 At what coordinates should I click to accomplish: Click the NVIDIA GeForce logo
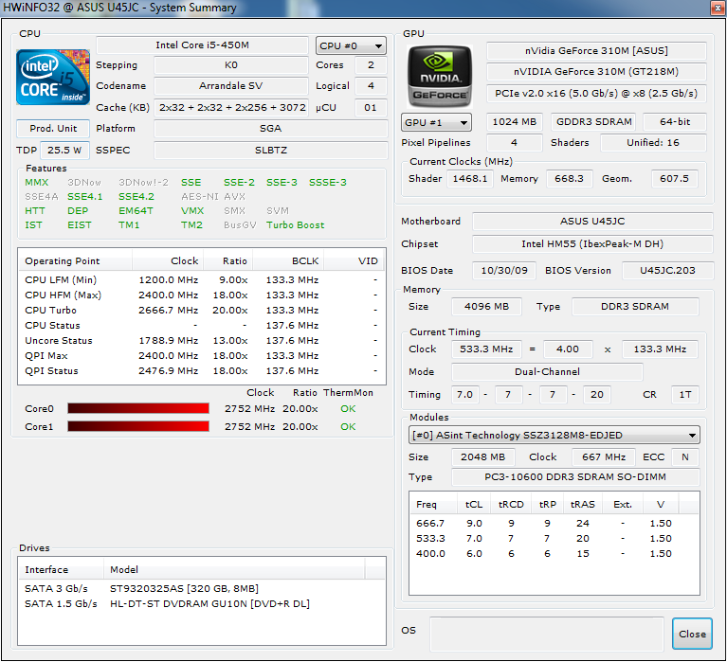[x=440, y=77]
